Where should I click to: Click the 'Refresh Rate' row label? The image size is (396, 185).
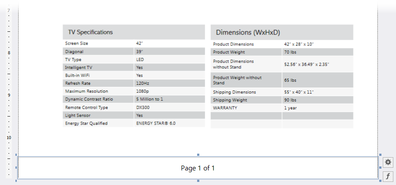point(98,83)
